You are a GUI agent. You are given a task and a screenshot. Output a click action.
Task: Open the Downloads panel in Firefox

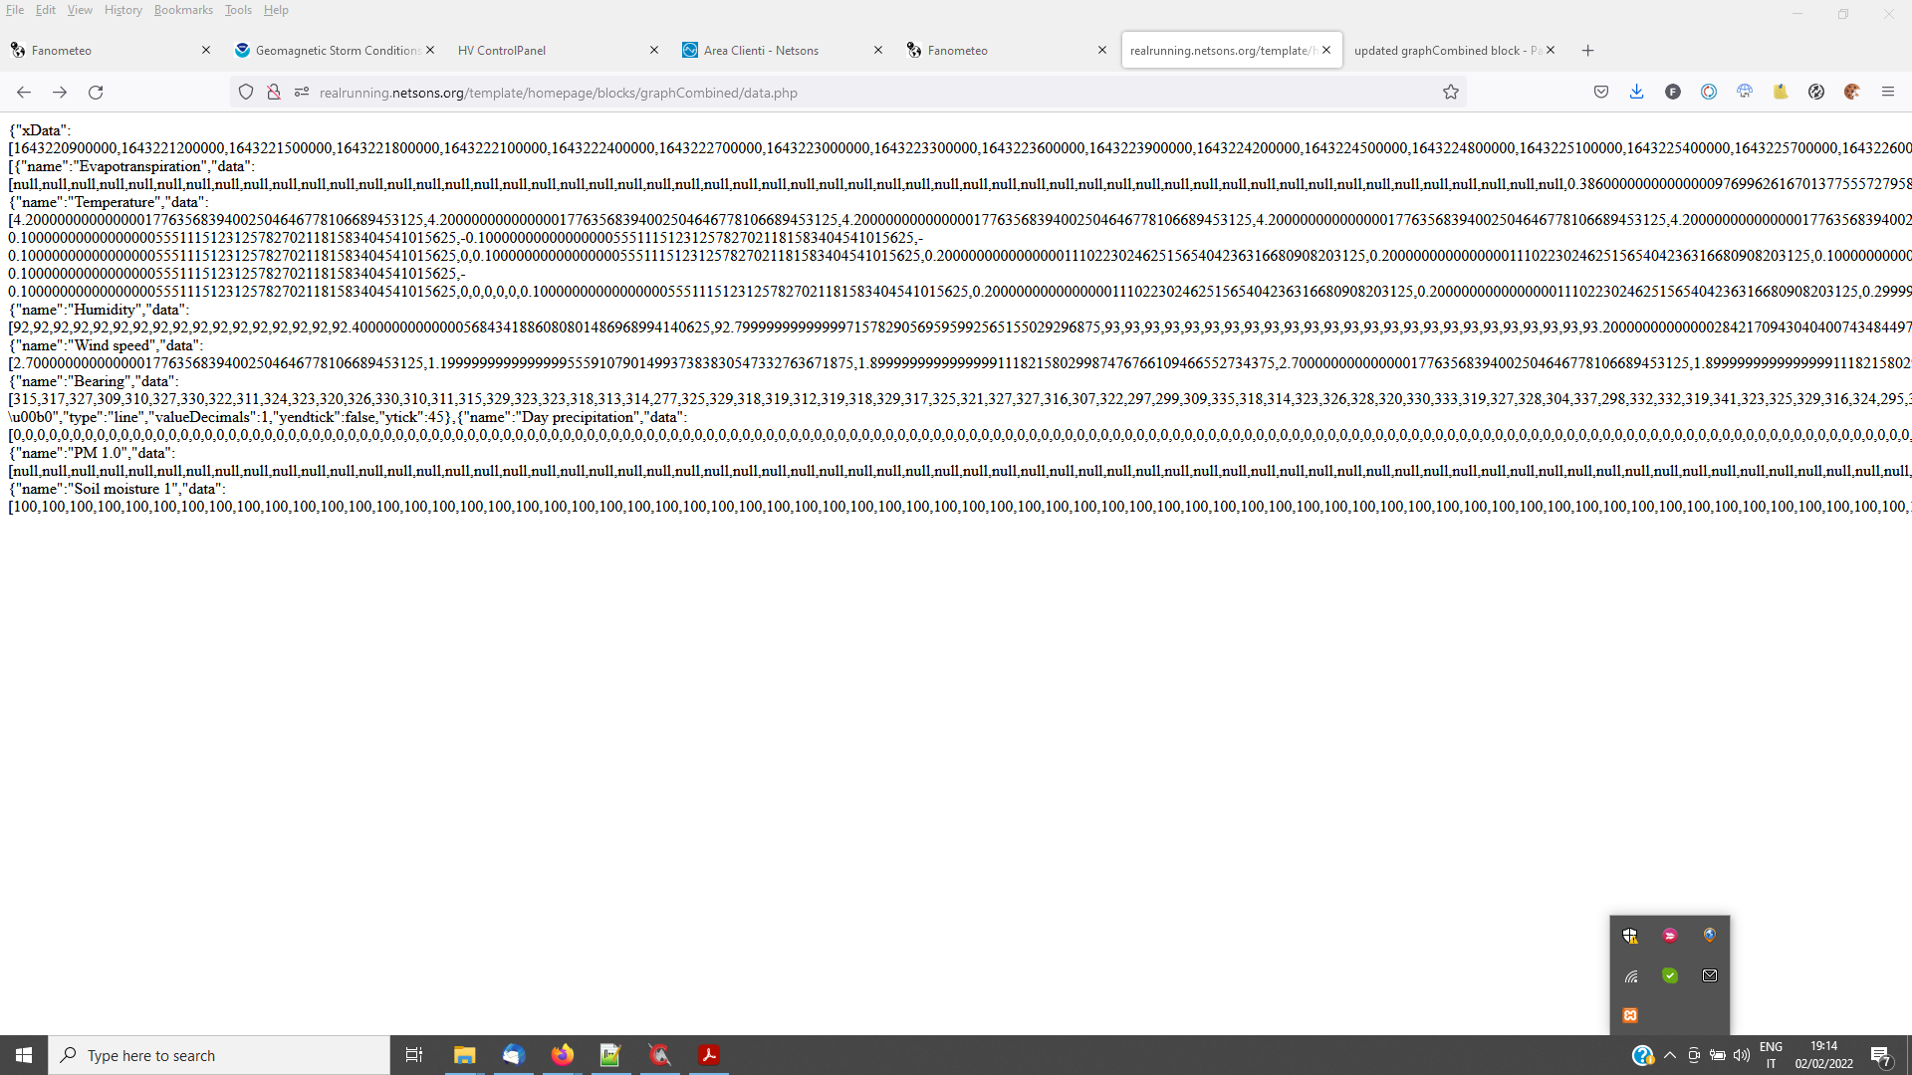pos(1637,92)
